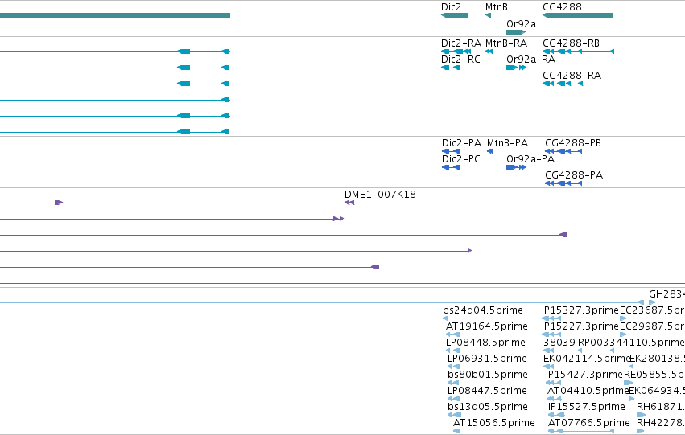The height and width of the screenshot is (435, 685).
Task: Open the EC29987.5pr EST label
Action: click(x=652, y=326)
